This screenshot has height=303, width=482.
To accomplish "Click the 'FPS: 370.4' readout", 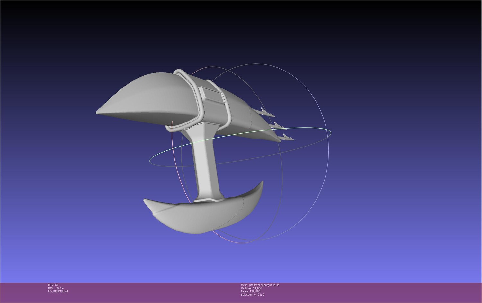I will coord(56,288).
